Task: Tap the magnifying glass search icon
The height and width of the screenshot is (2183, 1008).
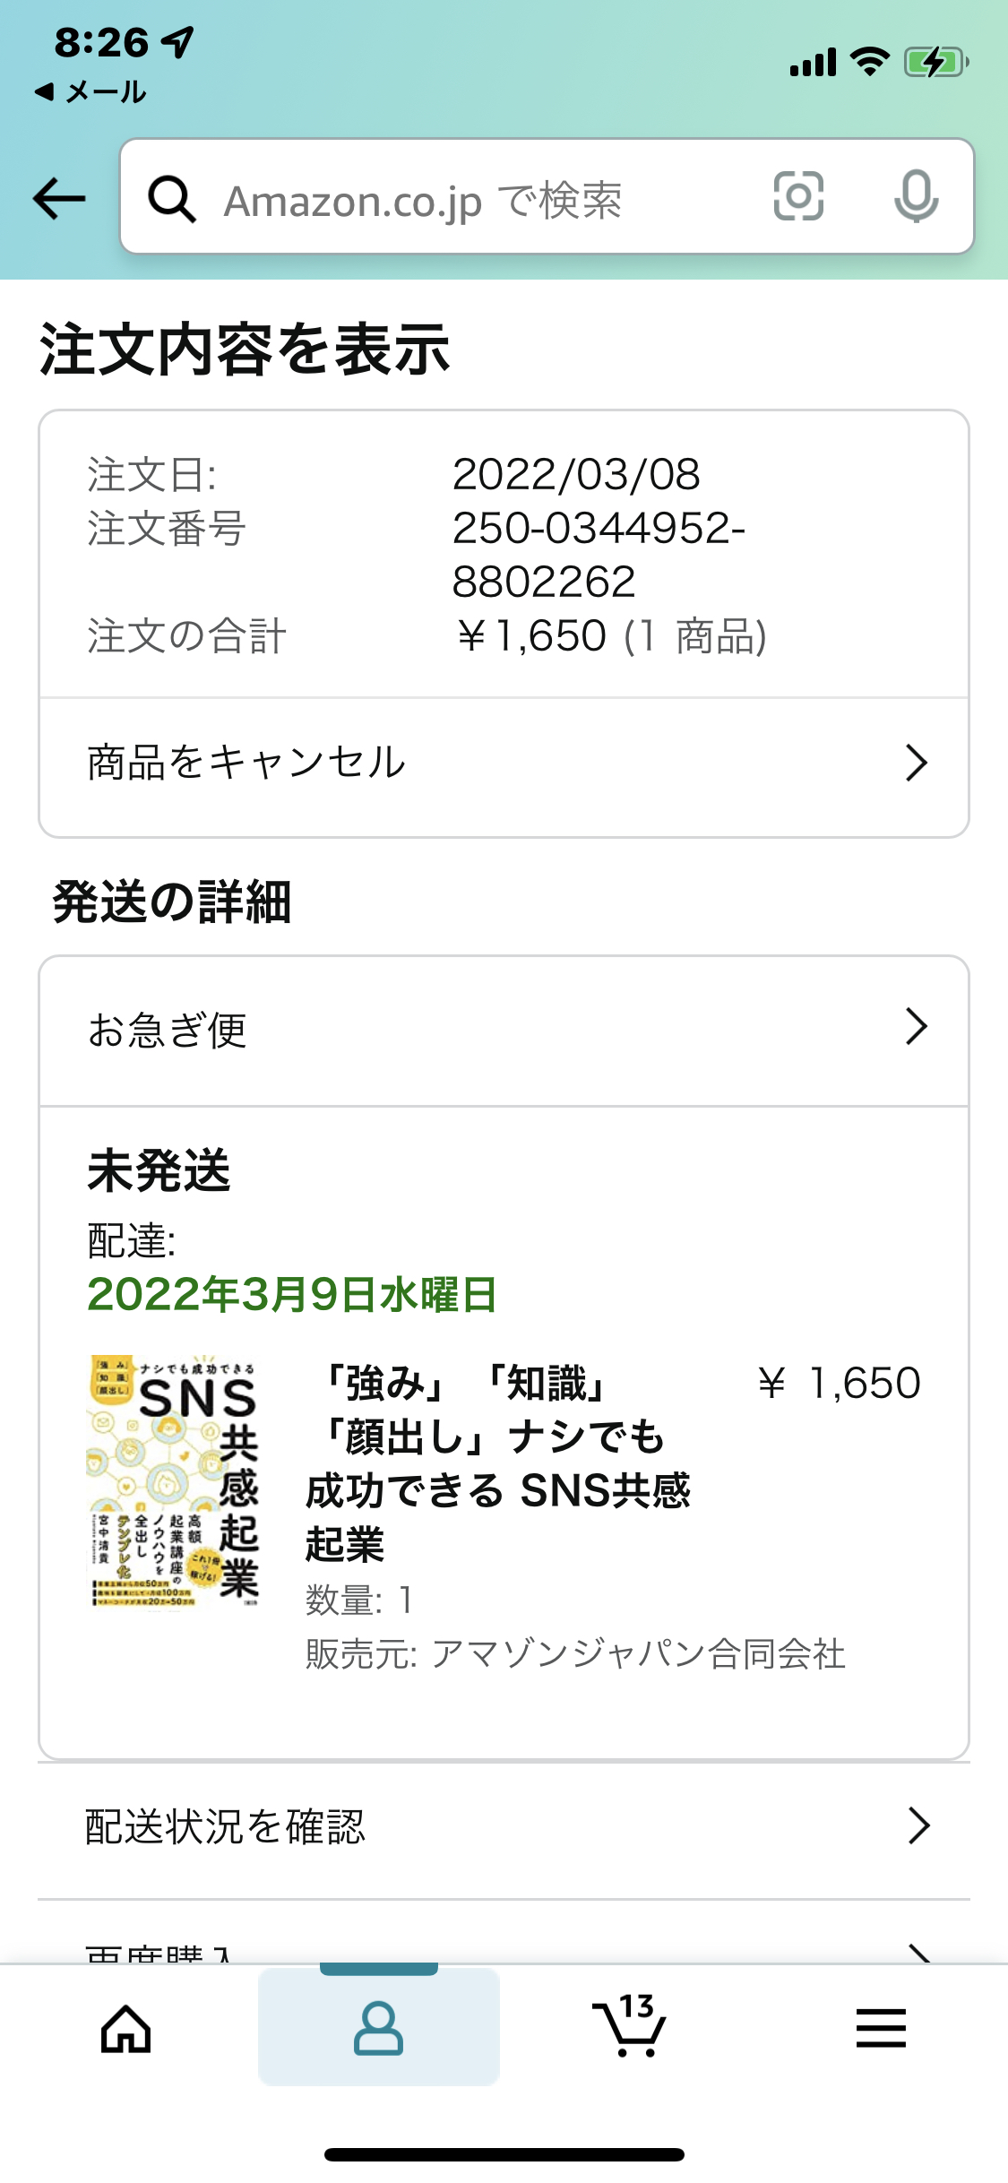Action: [x=172, y=198]
